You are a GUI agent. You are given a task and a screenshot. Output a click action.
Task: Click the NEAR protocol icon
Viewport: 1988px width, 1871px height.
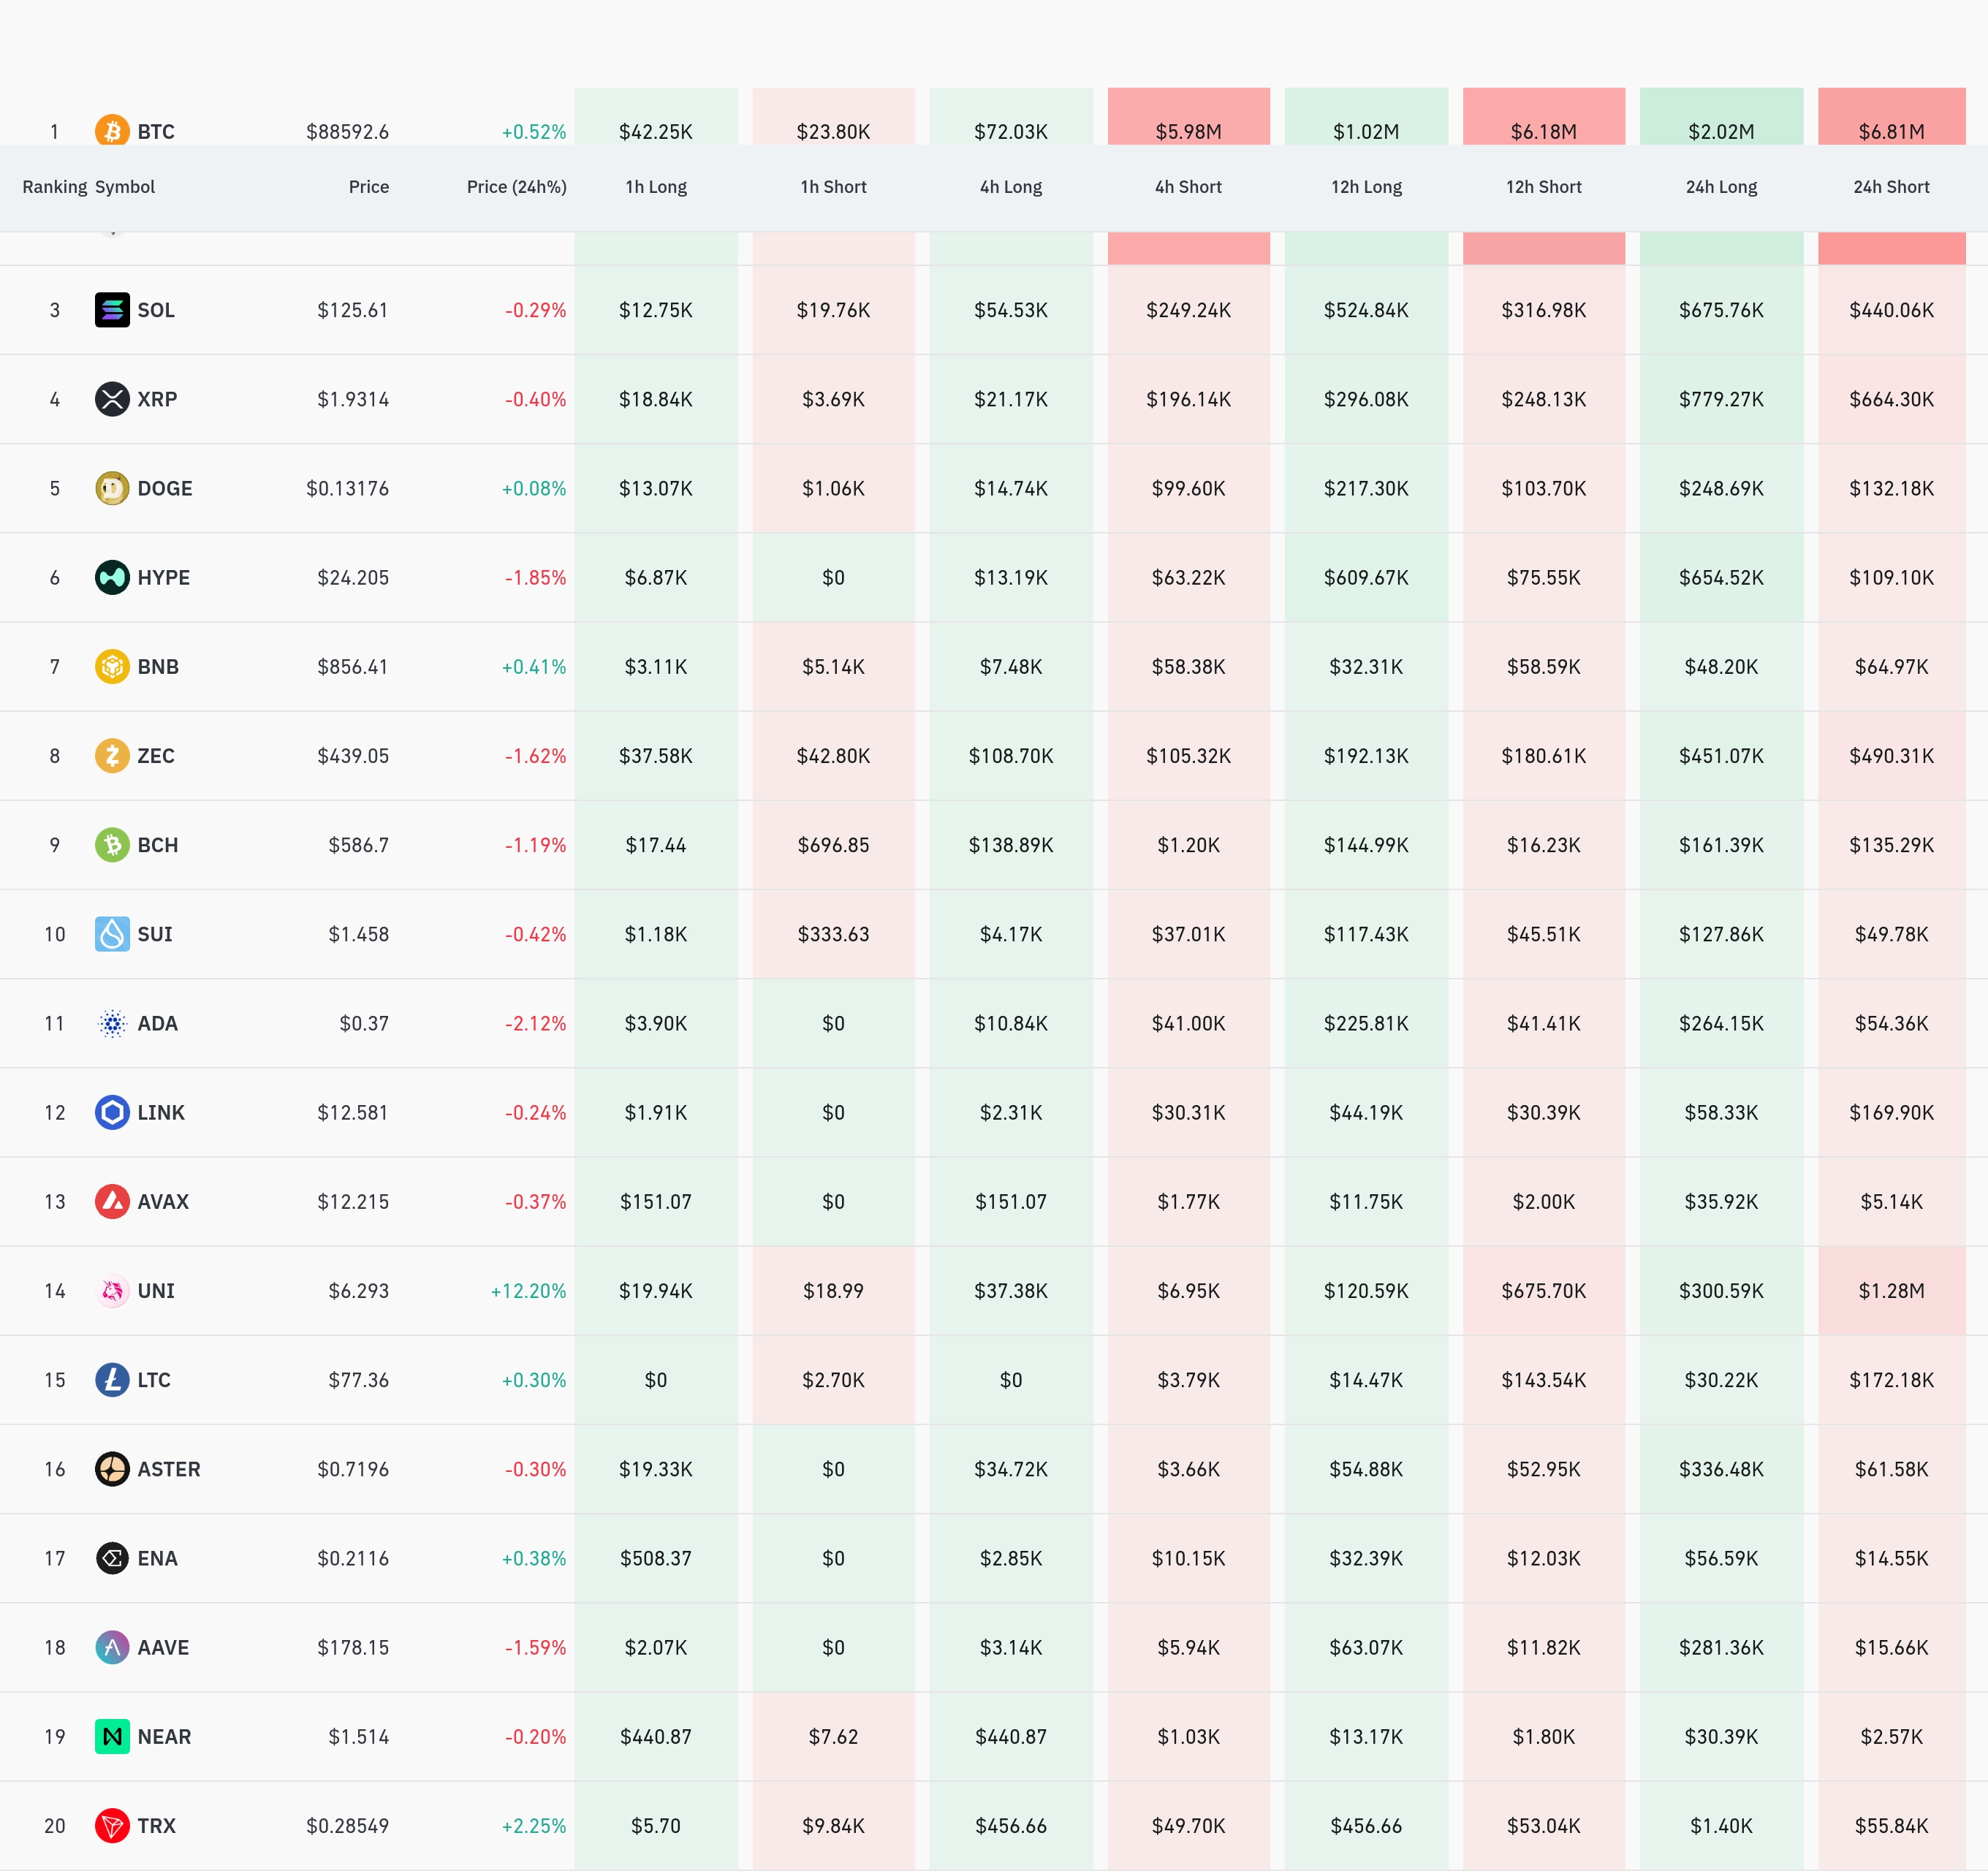point(112,1737)
